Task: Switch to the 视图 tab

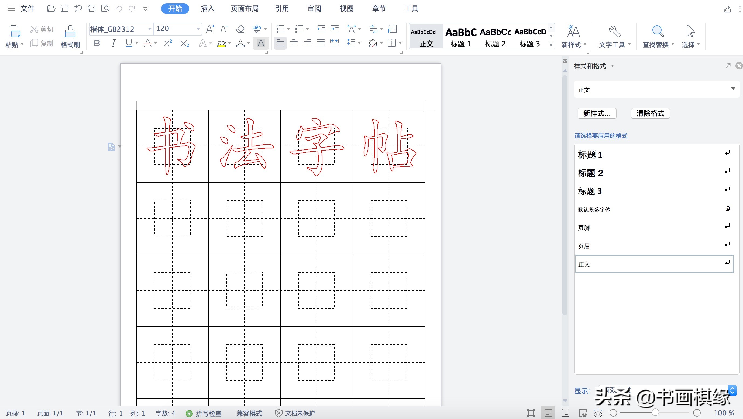Action: point(346,9)
